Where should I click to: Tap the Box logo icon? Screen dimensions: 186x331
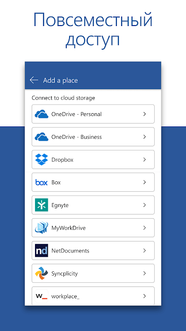[41, 182]
